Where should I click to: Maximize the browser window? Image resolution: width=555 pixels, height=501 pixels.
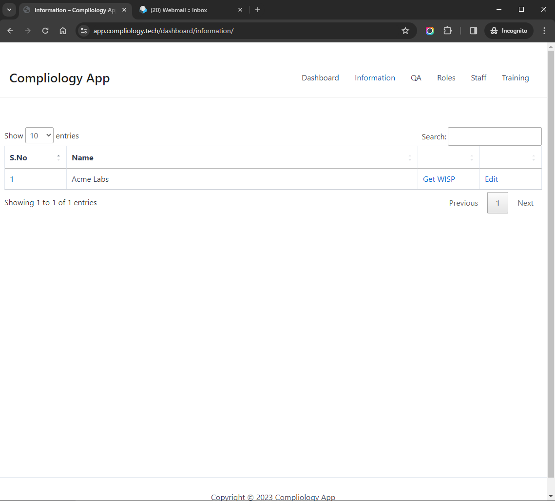click(521, 10)
